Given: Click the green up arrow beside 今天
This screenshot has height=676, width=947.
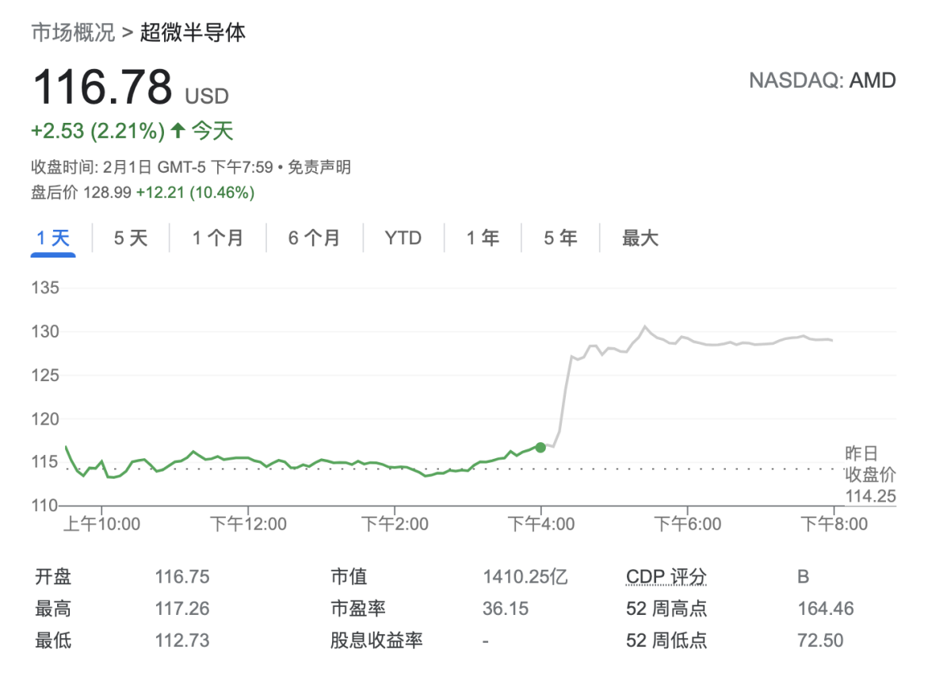Looking at the screenshot, I should click(x=178, y=131).
